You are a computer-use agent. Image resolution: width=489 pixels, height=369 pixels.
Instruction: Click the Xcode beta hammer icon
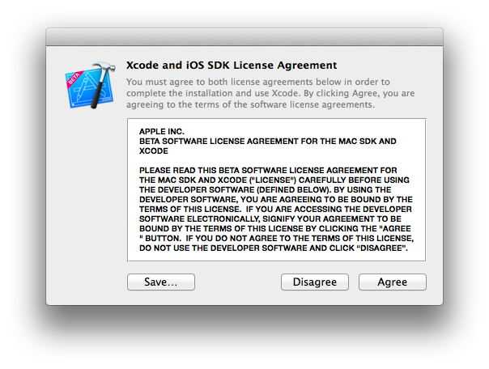pos(90,85)
